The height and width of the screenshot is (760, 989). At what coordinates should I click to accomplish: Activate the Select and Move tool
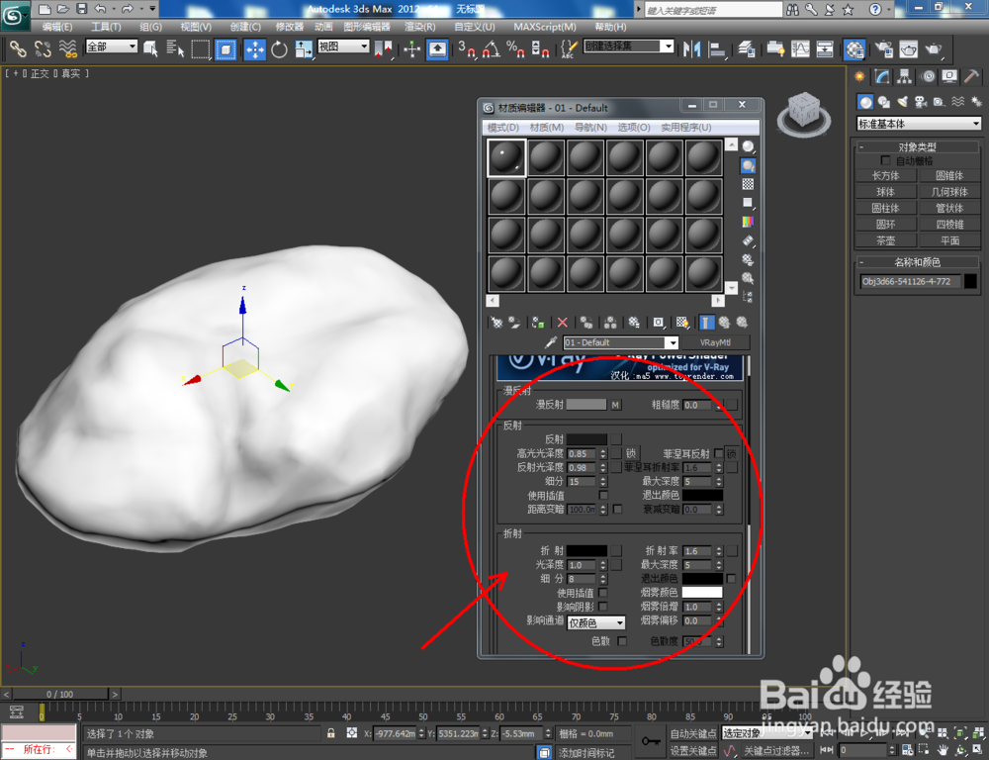(254, 48)
